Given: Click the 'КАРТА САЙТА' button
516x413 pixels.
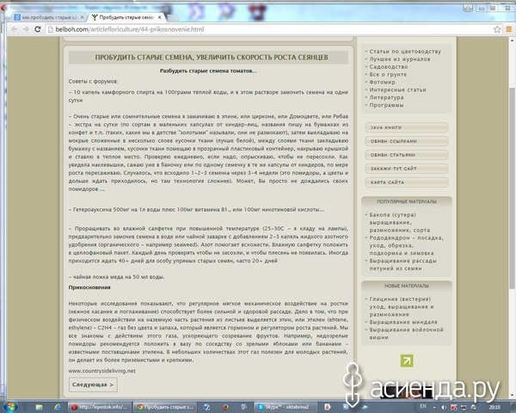Looking at the screenshot, I should (x=407, y=182).
